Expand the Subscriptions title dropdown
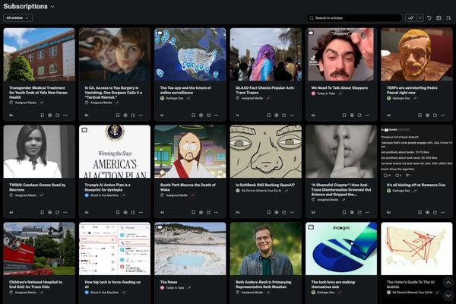The height and width of the screenshot is (304, 456). 52,7
